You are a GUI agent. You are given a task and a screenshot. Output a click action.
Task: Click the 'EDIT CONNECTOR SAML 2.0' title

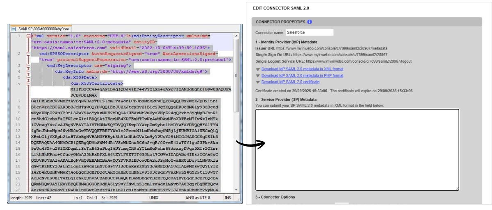282,8
